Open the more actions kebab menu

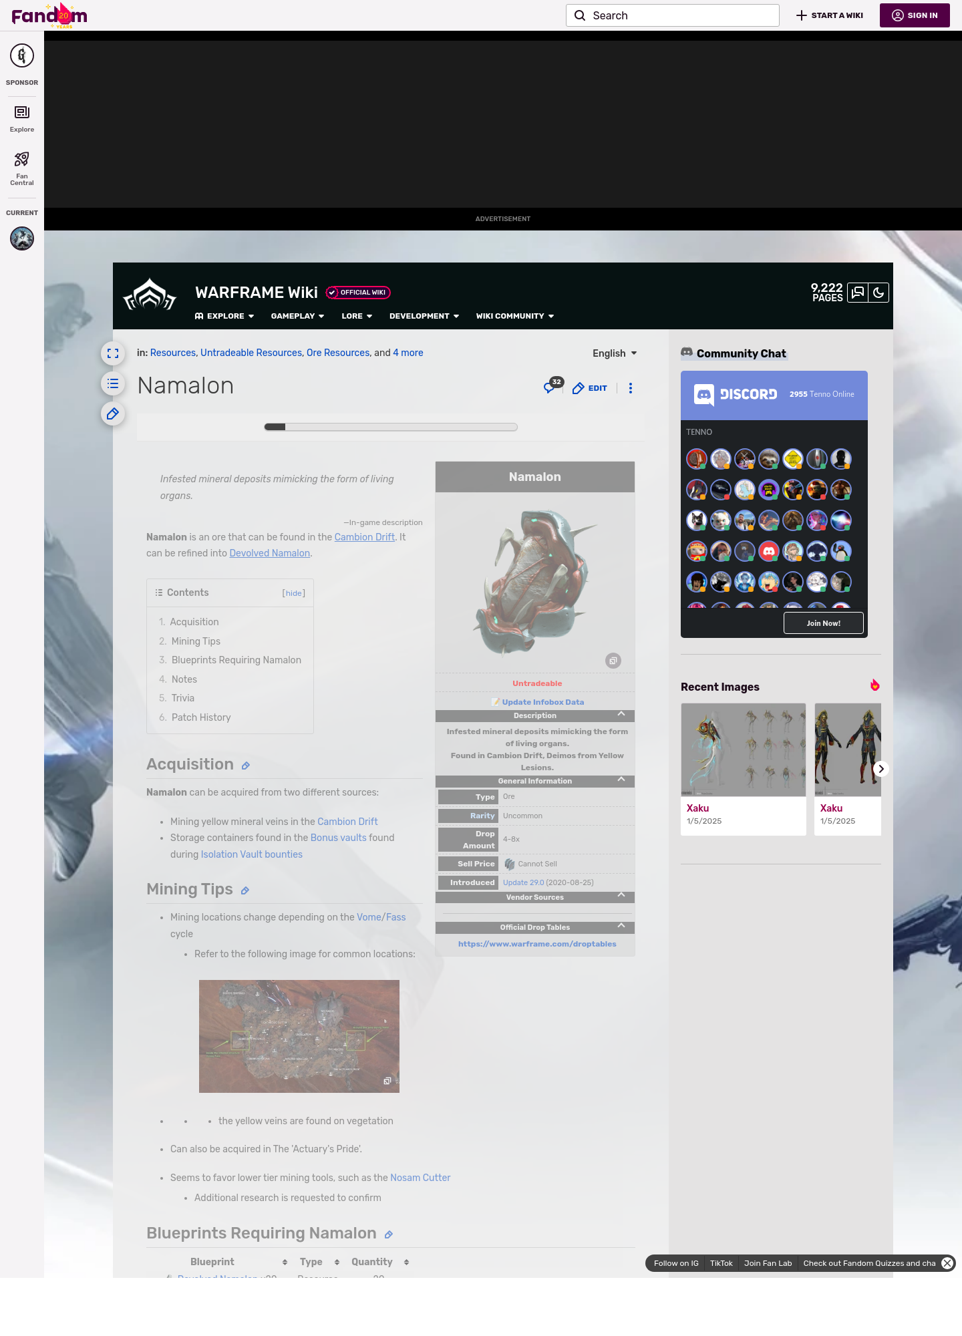631,388
